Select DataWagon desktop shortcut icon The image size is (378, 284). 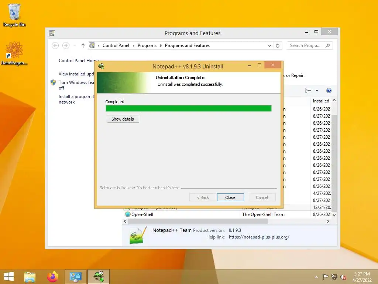14,53
